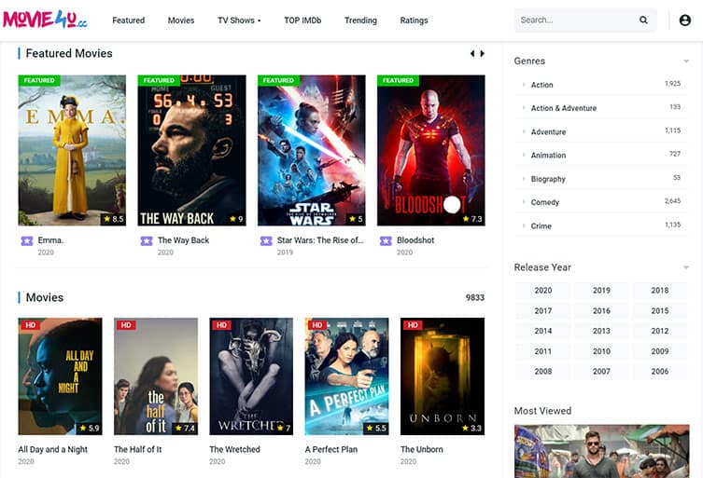Filter by release year 2010
Viewport: 703px width, 478px height.
601,351
